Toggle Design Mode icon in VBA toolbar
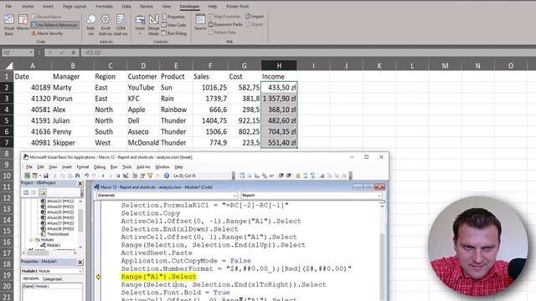The width and height of the screenshot is (536, 301). click(x=126, y=176)
